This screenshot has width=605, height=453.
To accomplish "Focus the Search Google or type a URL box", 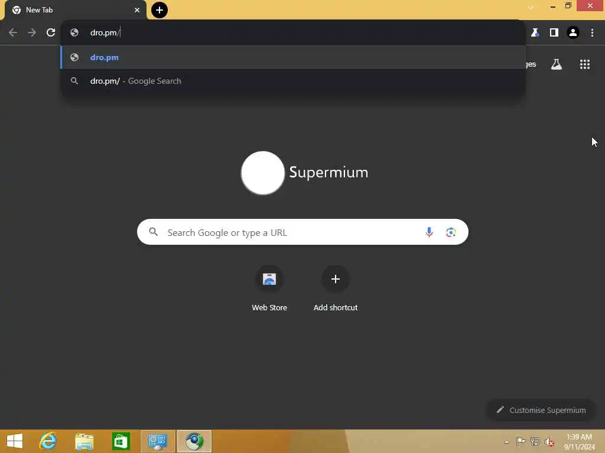I will [302, 232].
